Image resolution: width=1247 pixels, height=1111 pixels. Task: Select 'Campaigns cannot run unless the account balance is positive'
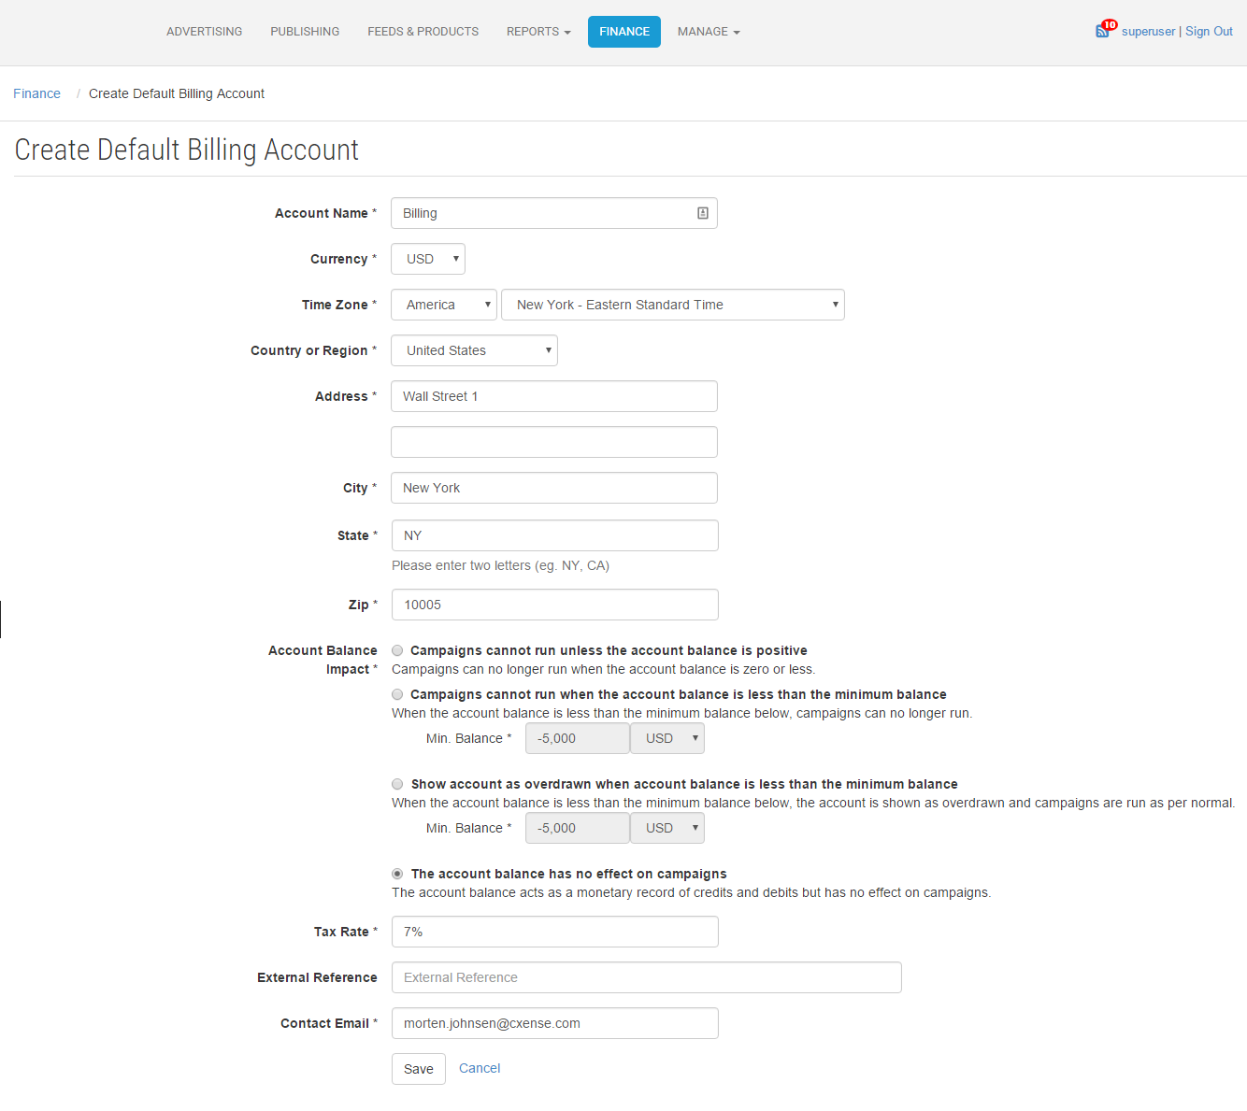[397, 650]
